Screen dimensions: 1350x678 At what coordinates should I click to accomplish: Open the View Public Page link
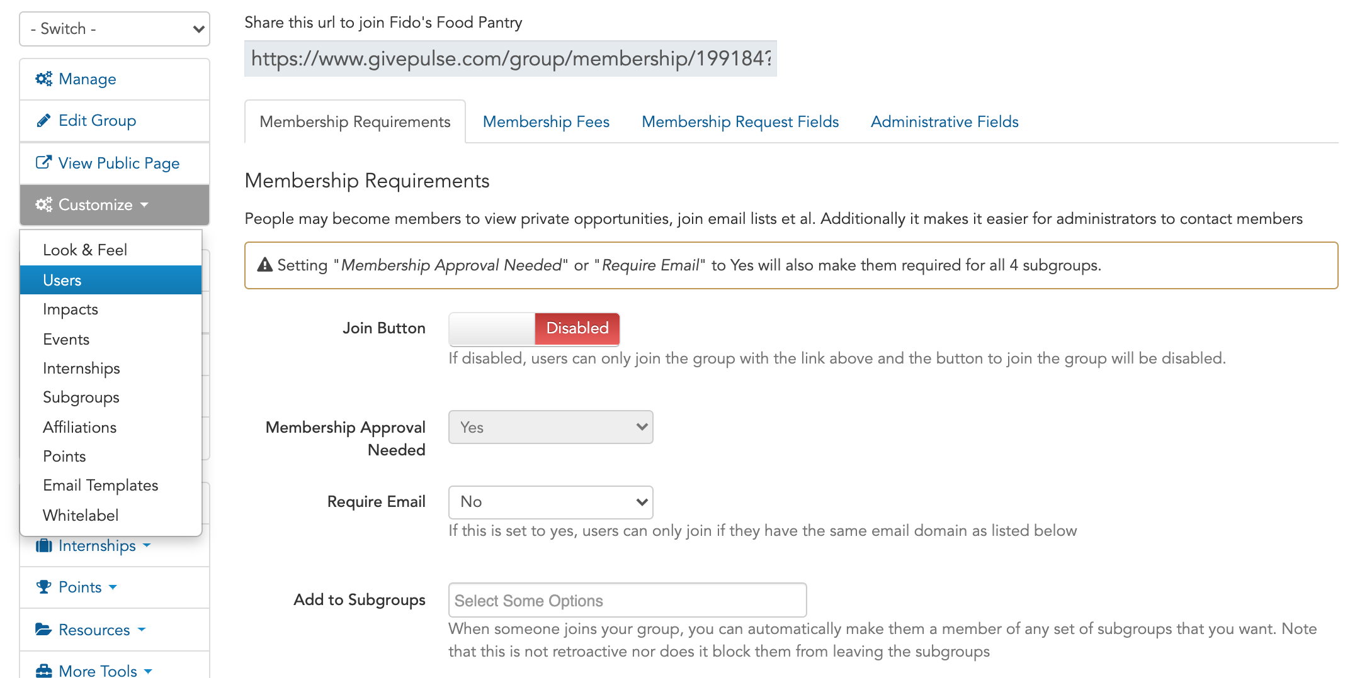[x=115, y=163]
